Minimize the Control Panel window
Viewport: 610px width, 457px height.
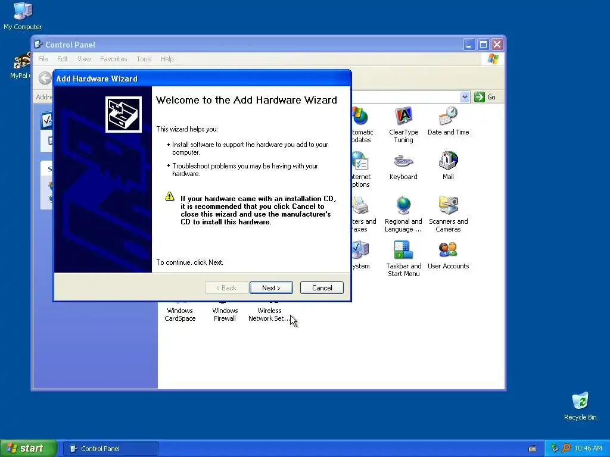point(469,45)
